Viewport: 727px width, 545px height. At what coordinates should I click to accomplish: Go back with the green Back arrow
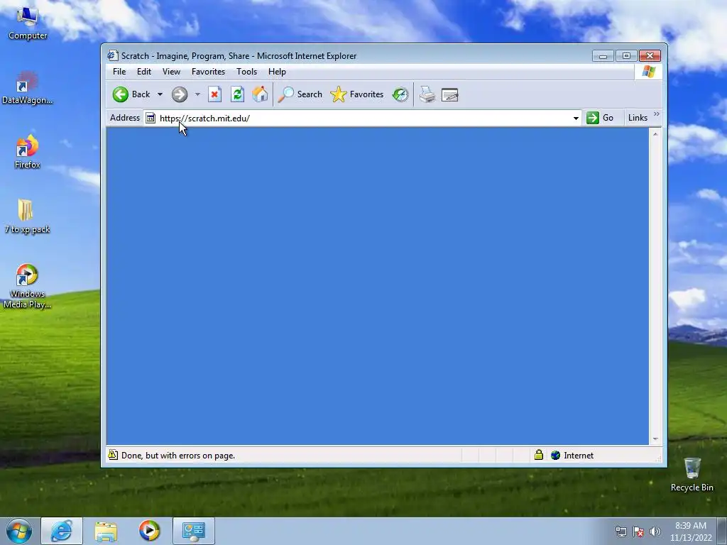(x=131, y=94)
